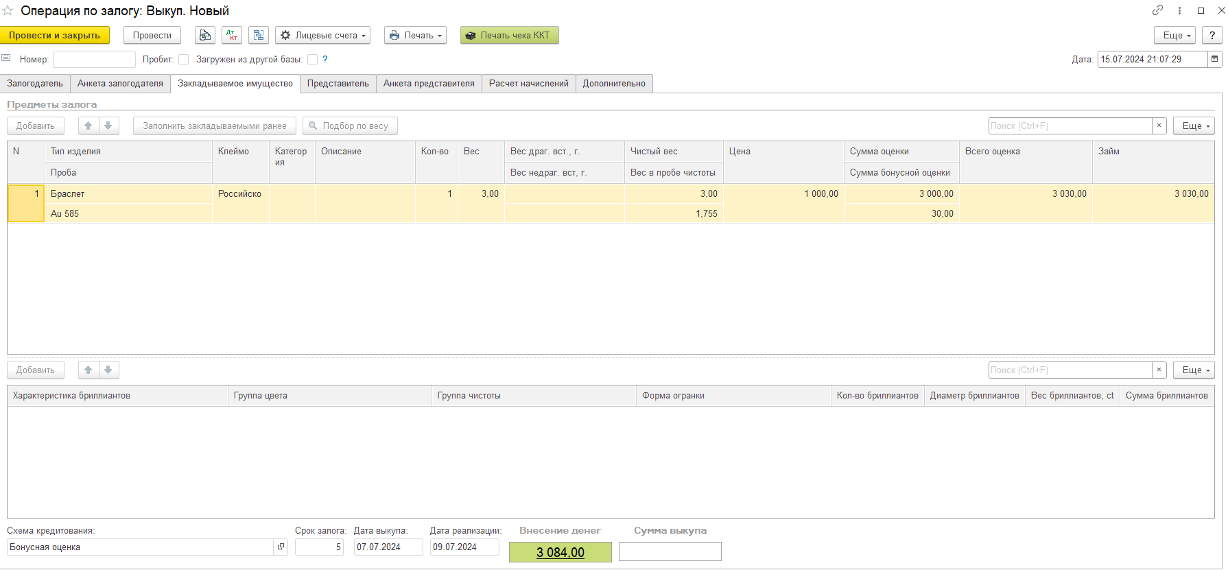Add this form to favorites with the star icon
This screenshot has width=1228, height=570.
[x=8, y=11]
